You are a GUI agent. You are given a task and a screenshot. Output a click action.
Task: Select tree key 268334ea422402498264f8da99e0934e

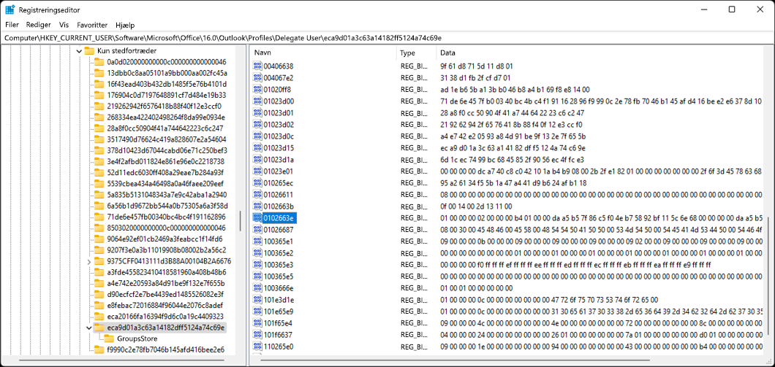pyautogui.click(x=166, y=117)
